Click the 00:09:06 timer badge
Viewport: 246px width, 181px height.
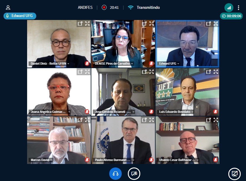click(x=231, y=16)
